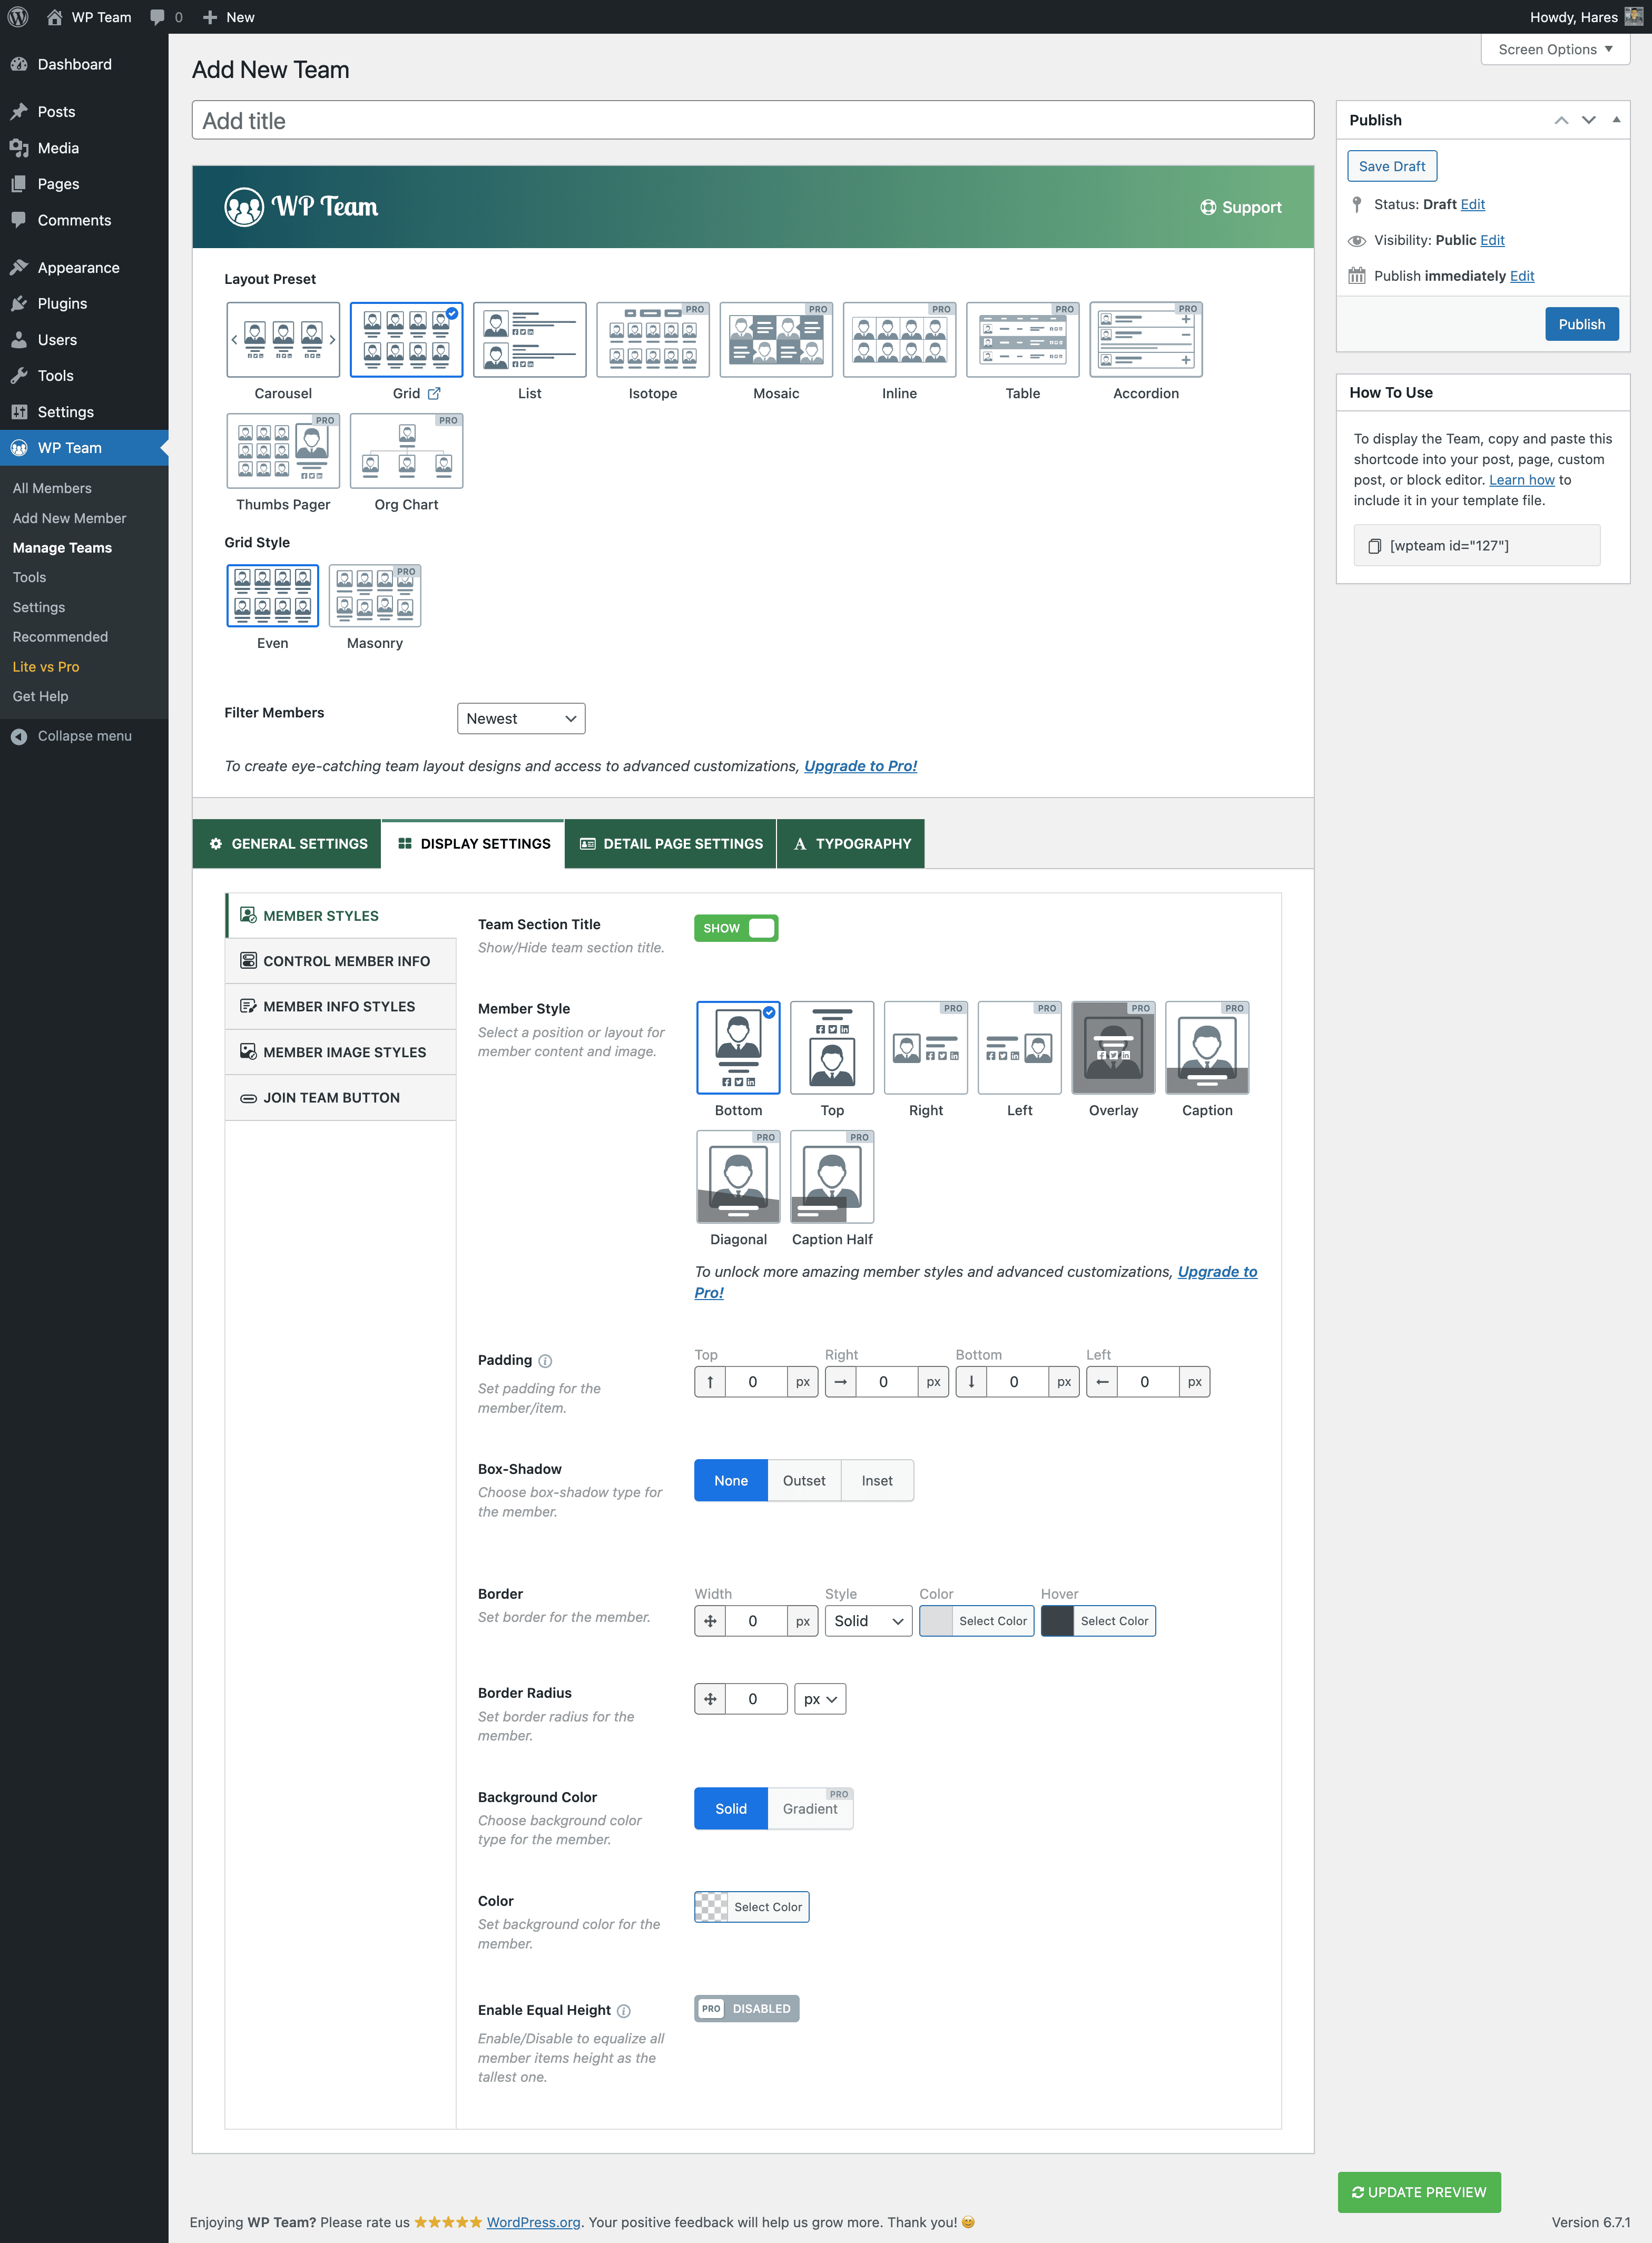This screenshot has height=2243, width=1652.
Task: Click the WordPress logo in admin bar
Action: [18, 17]
